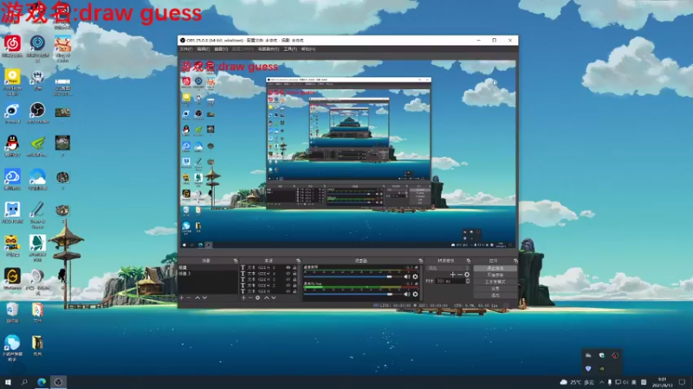This screenshot has height=389, width=693.
Task: Toggle visibility of fourth text source row
Action: click(288, 285)
